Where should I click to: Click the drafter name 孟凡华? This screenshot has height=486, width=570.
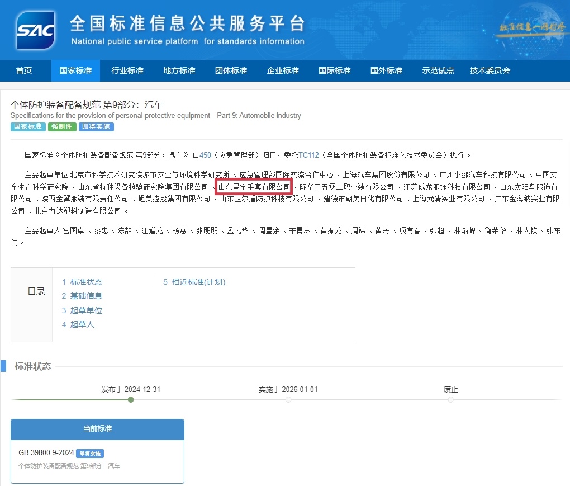pyautogui.click(x=237, y=230)
